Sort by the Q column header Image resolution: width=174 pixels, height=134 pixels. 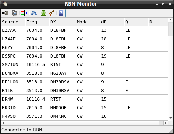coord(136,22)
